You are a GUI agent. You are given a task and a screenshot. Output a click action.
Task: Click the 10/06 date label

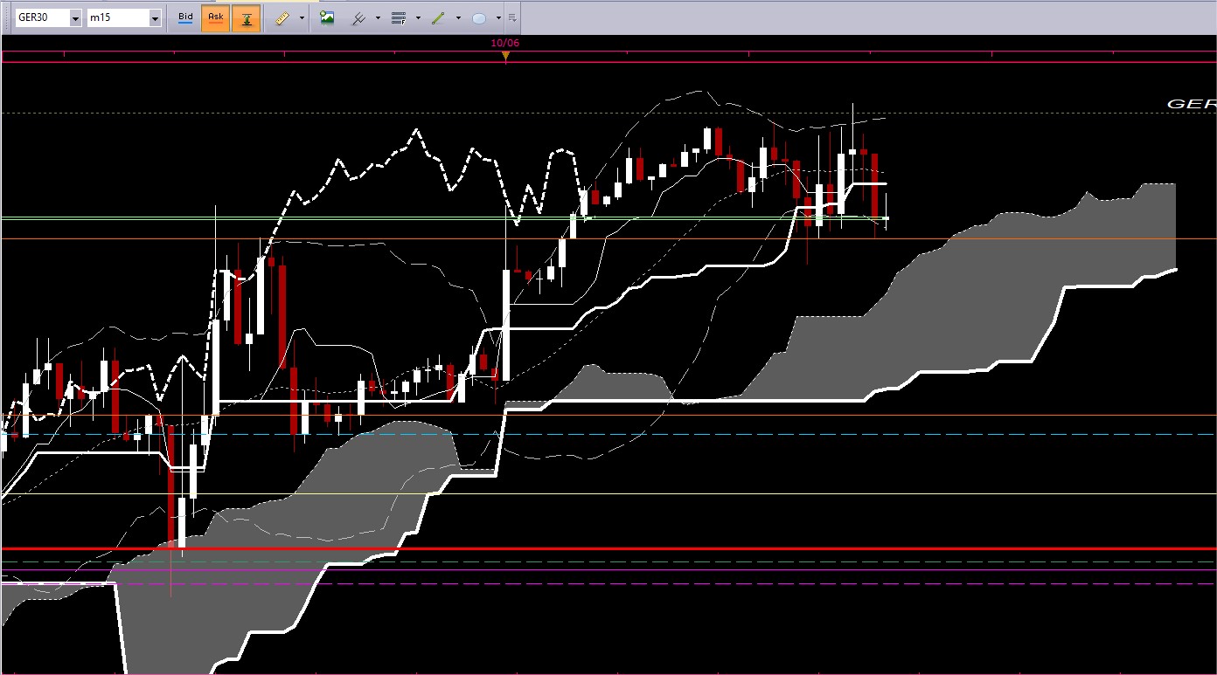[505, 43]
